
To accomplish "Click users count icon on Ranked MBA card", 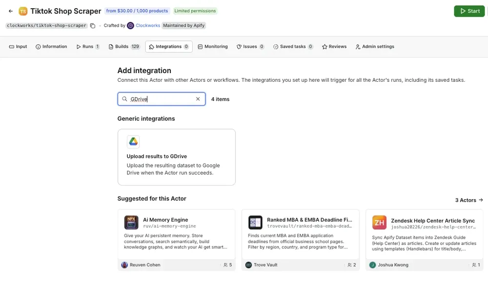I will tap(349, 265).
